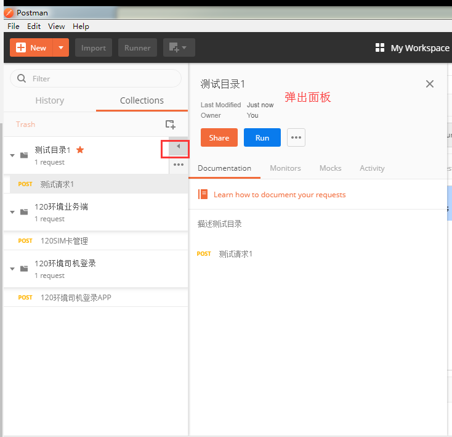Viewport: 452px width, 437px height.
Task: Click the blue Run button
Action: [x=262, y=137]
